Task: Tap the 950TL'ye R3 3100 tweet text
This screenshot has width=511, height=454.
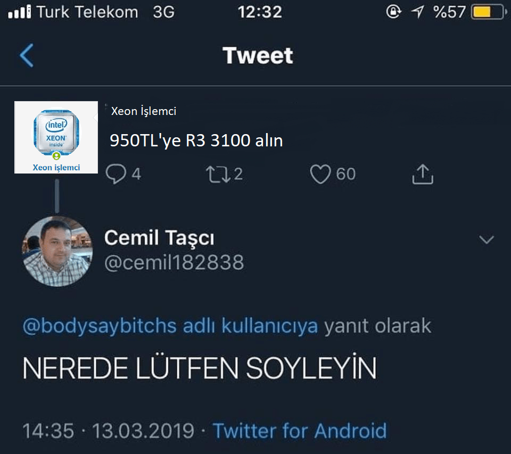Action: pos(196,141)
